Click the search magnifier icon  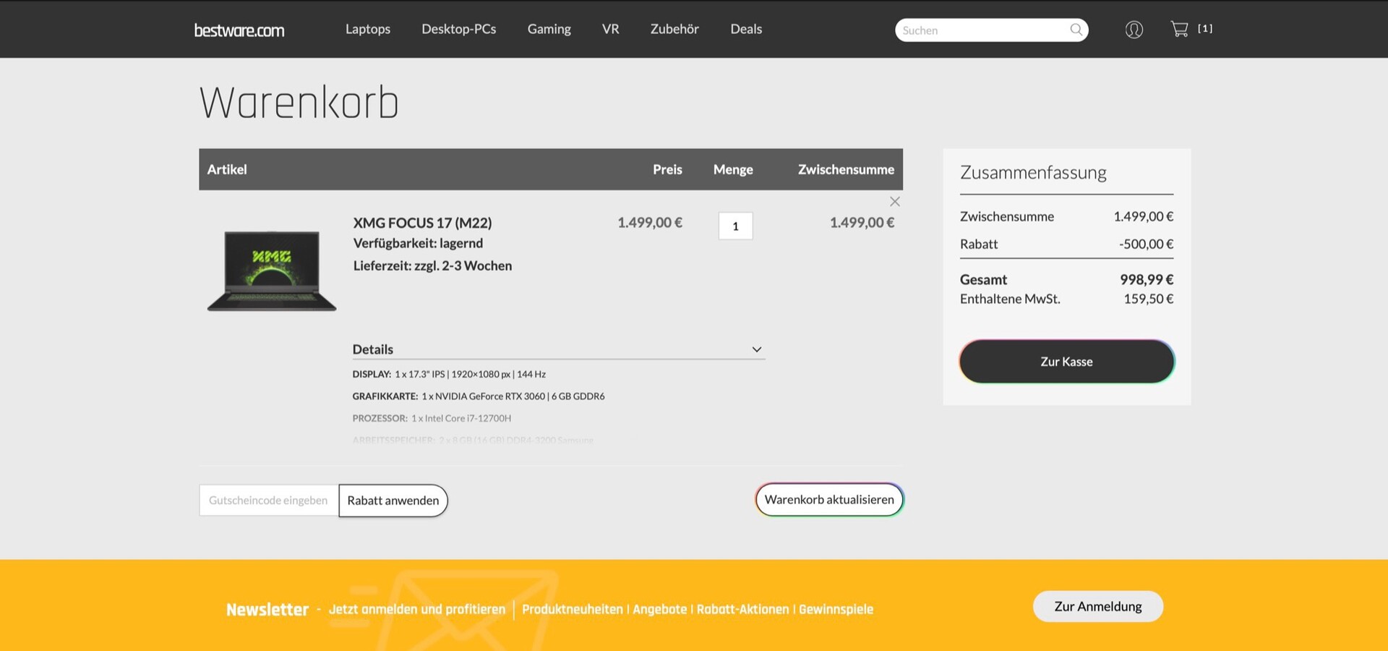pyautogui.click(x=1076, y=30)
